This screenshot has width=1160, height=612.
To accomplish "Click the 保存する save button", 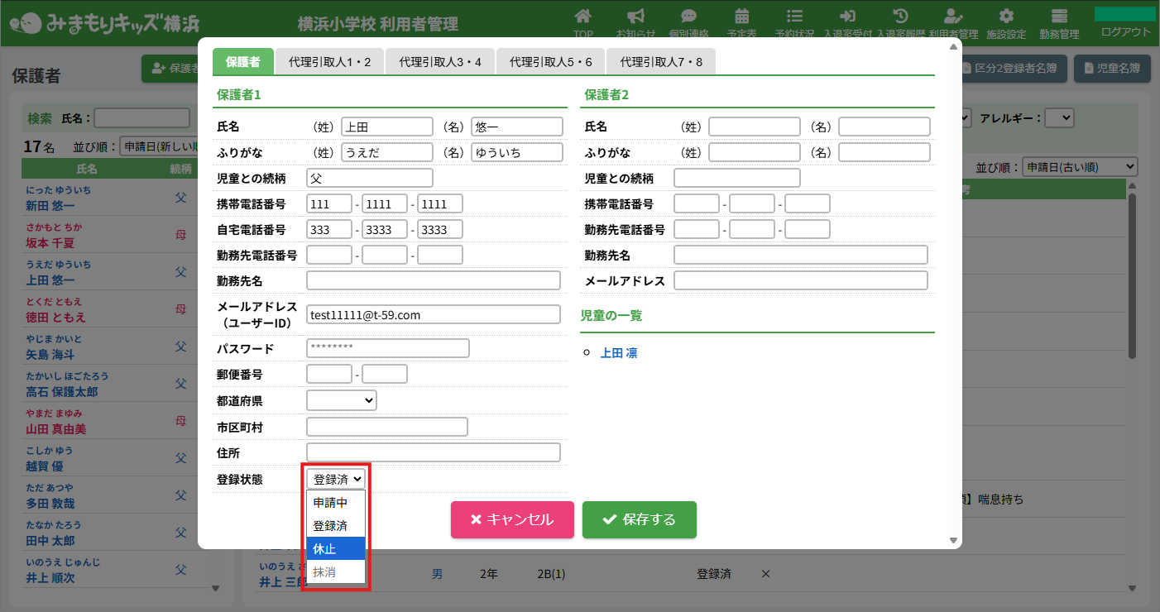I will pos(639,519).
